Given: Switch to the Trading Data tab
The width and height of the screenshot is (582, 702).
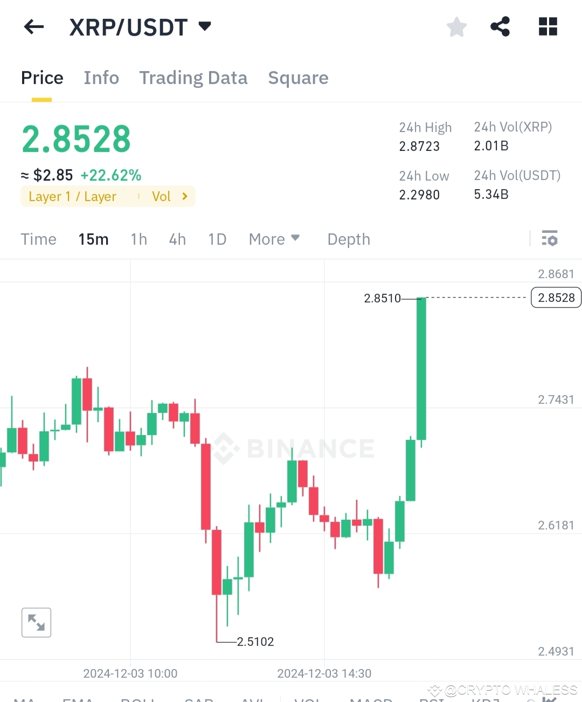Looking at the screenshot, I should (193, 78).
